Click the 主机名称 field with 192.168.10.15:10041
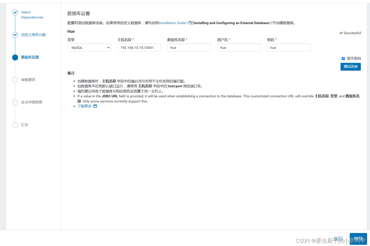Viewport: 370px width, 246px height. [139, 48]
